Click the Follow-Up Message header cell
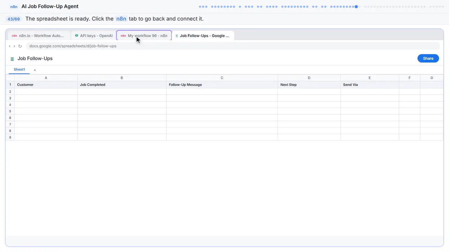This screenshot has height=252, width=449. [222, 85]
